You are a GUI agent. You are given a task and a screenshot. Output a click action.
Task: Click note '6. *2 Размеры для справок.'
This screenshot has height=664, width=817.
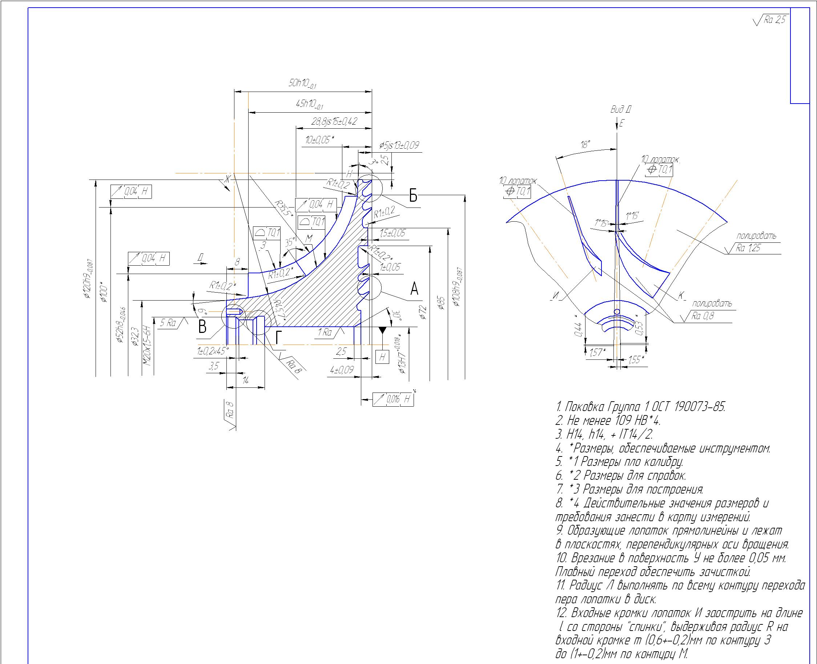(x=621, y=476)
